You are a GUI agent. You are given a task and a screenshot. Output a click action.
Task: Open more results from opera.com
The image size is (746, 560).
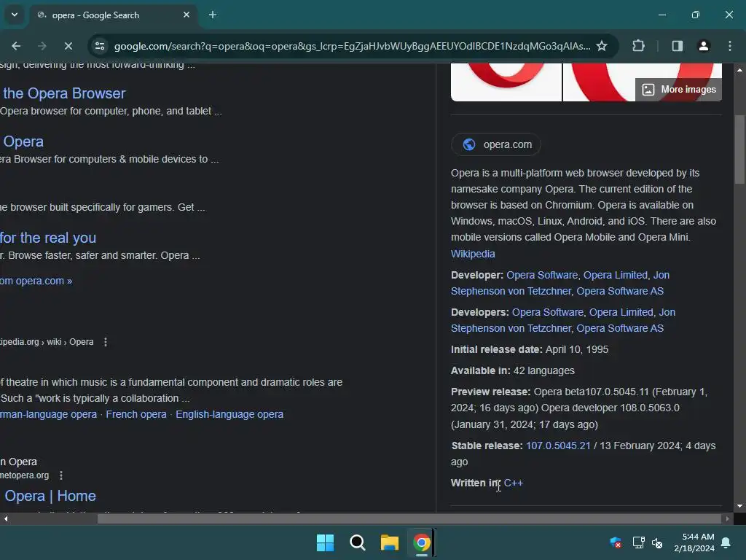click(x=36, y=281)
